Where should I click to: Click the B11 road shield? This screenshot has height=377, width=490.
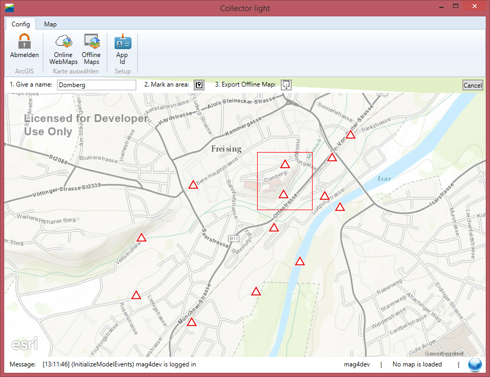point(234,239)
